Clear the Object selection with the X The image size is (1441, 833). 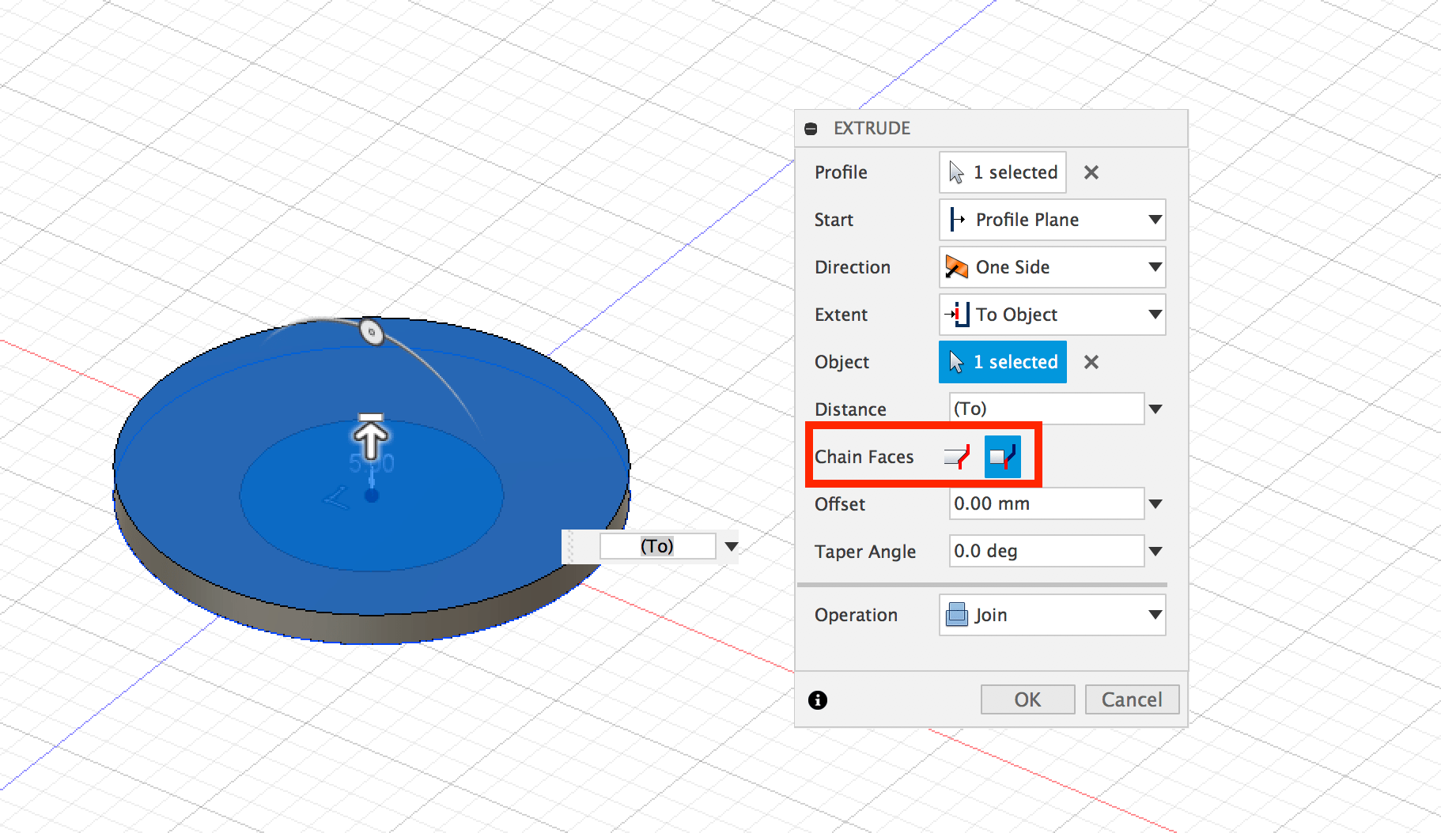[x=1091, y=361]
